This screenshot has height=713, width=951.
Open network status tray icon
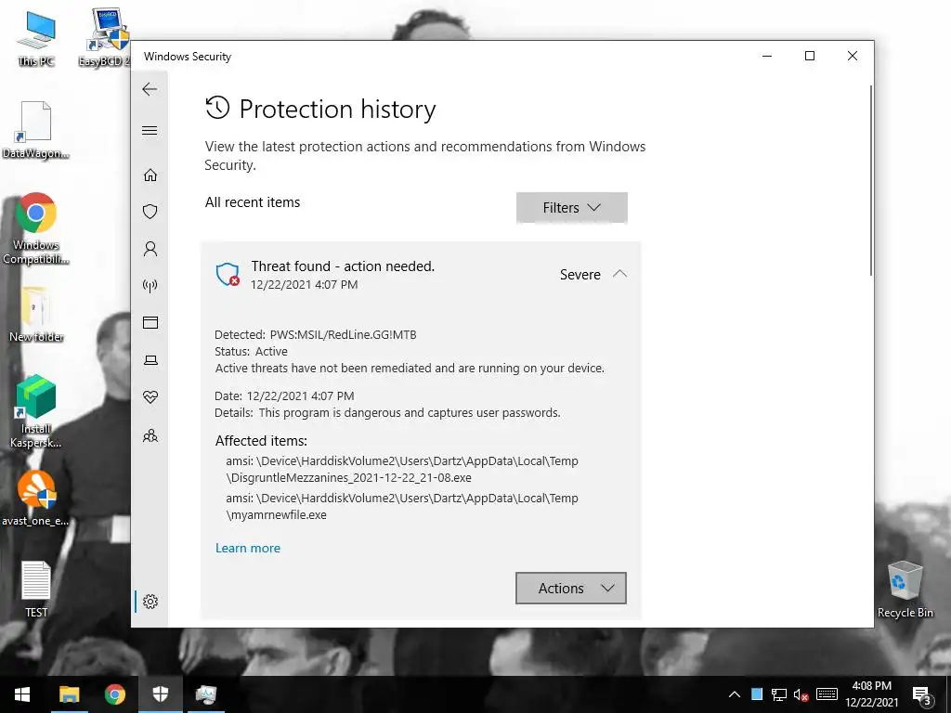tap(779, 694)
